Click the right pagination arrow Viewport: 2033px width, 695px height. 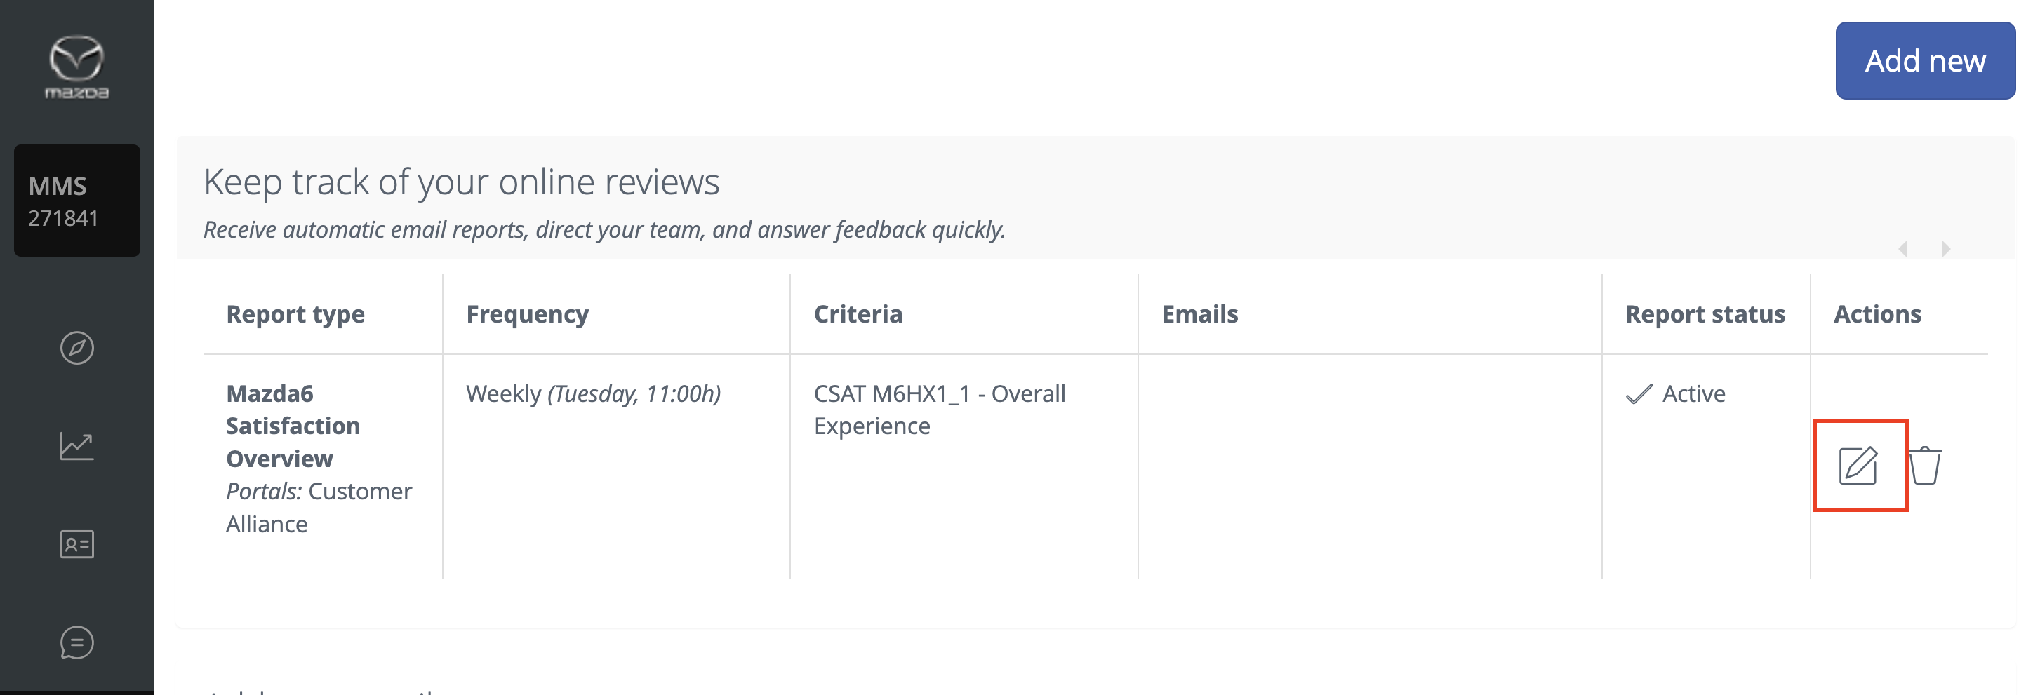point(1946,249)
